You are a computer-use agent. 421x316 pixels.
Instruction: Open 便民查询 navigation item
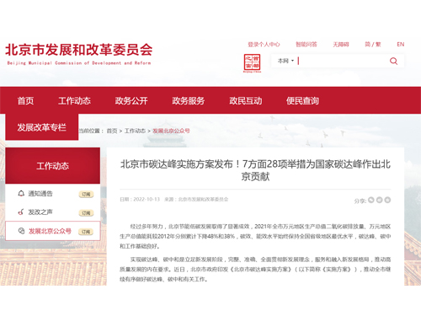[302, 100]
